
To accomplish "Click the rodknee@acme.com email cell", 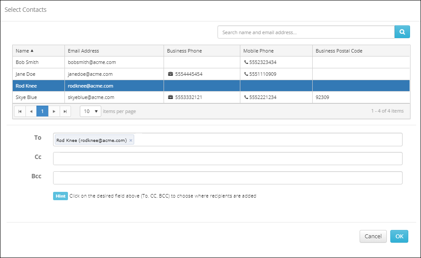I will 114,86.
